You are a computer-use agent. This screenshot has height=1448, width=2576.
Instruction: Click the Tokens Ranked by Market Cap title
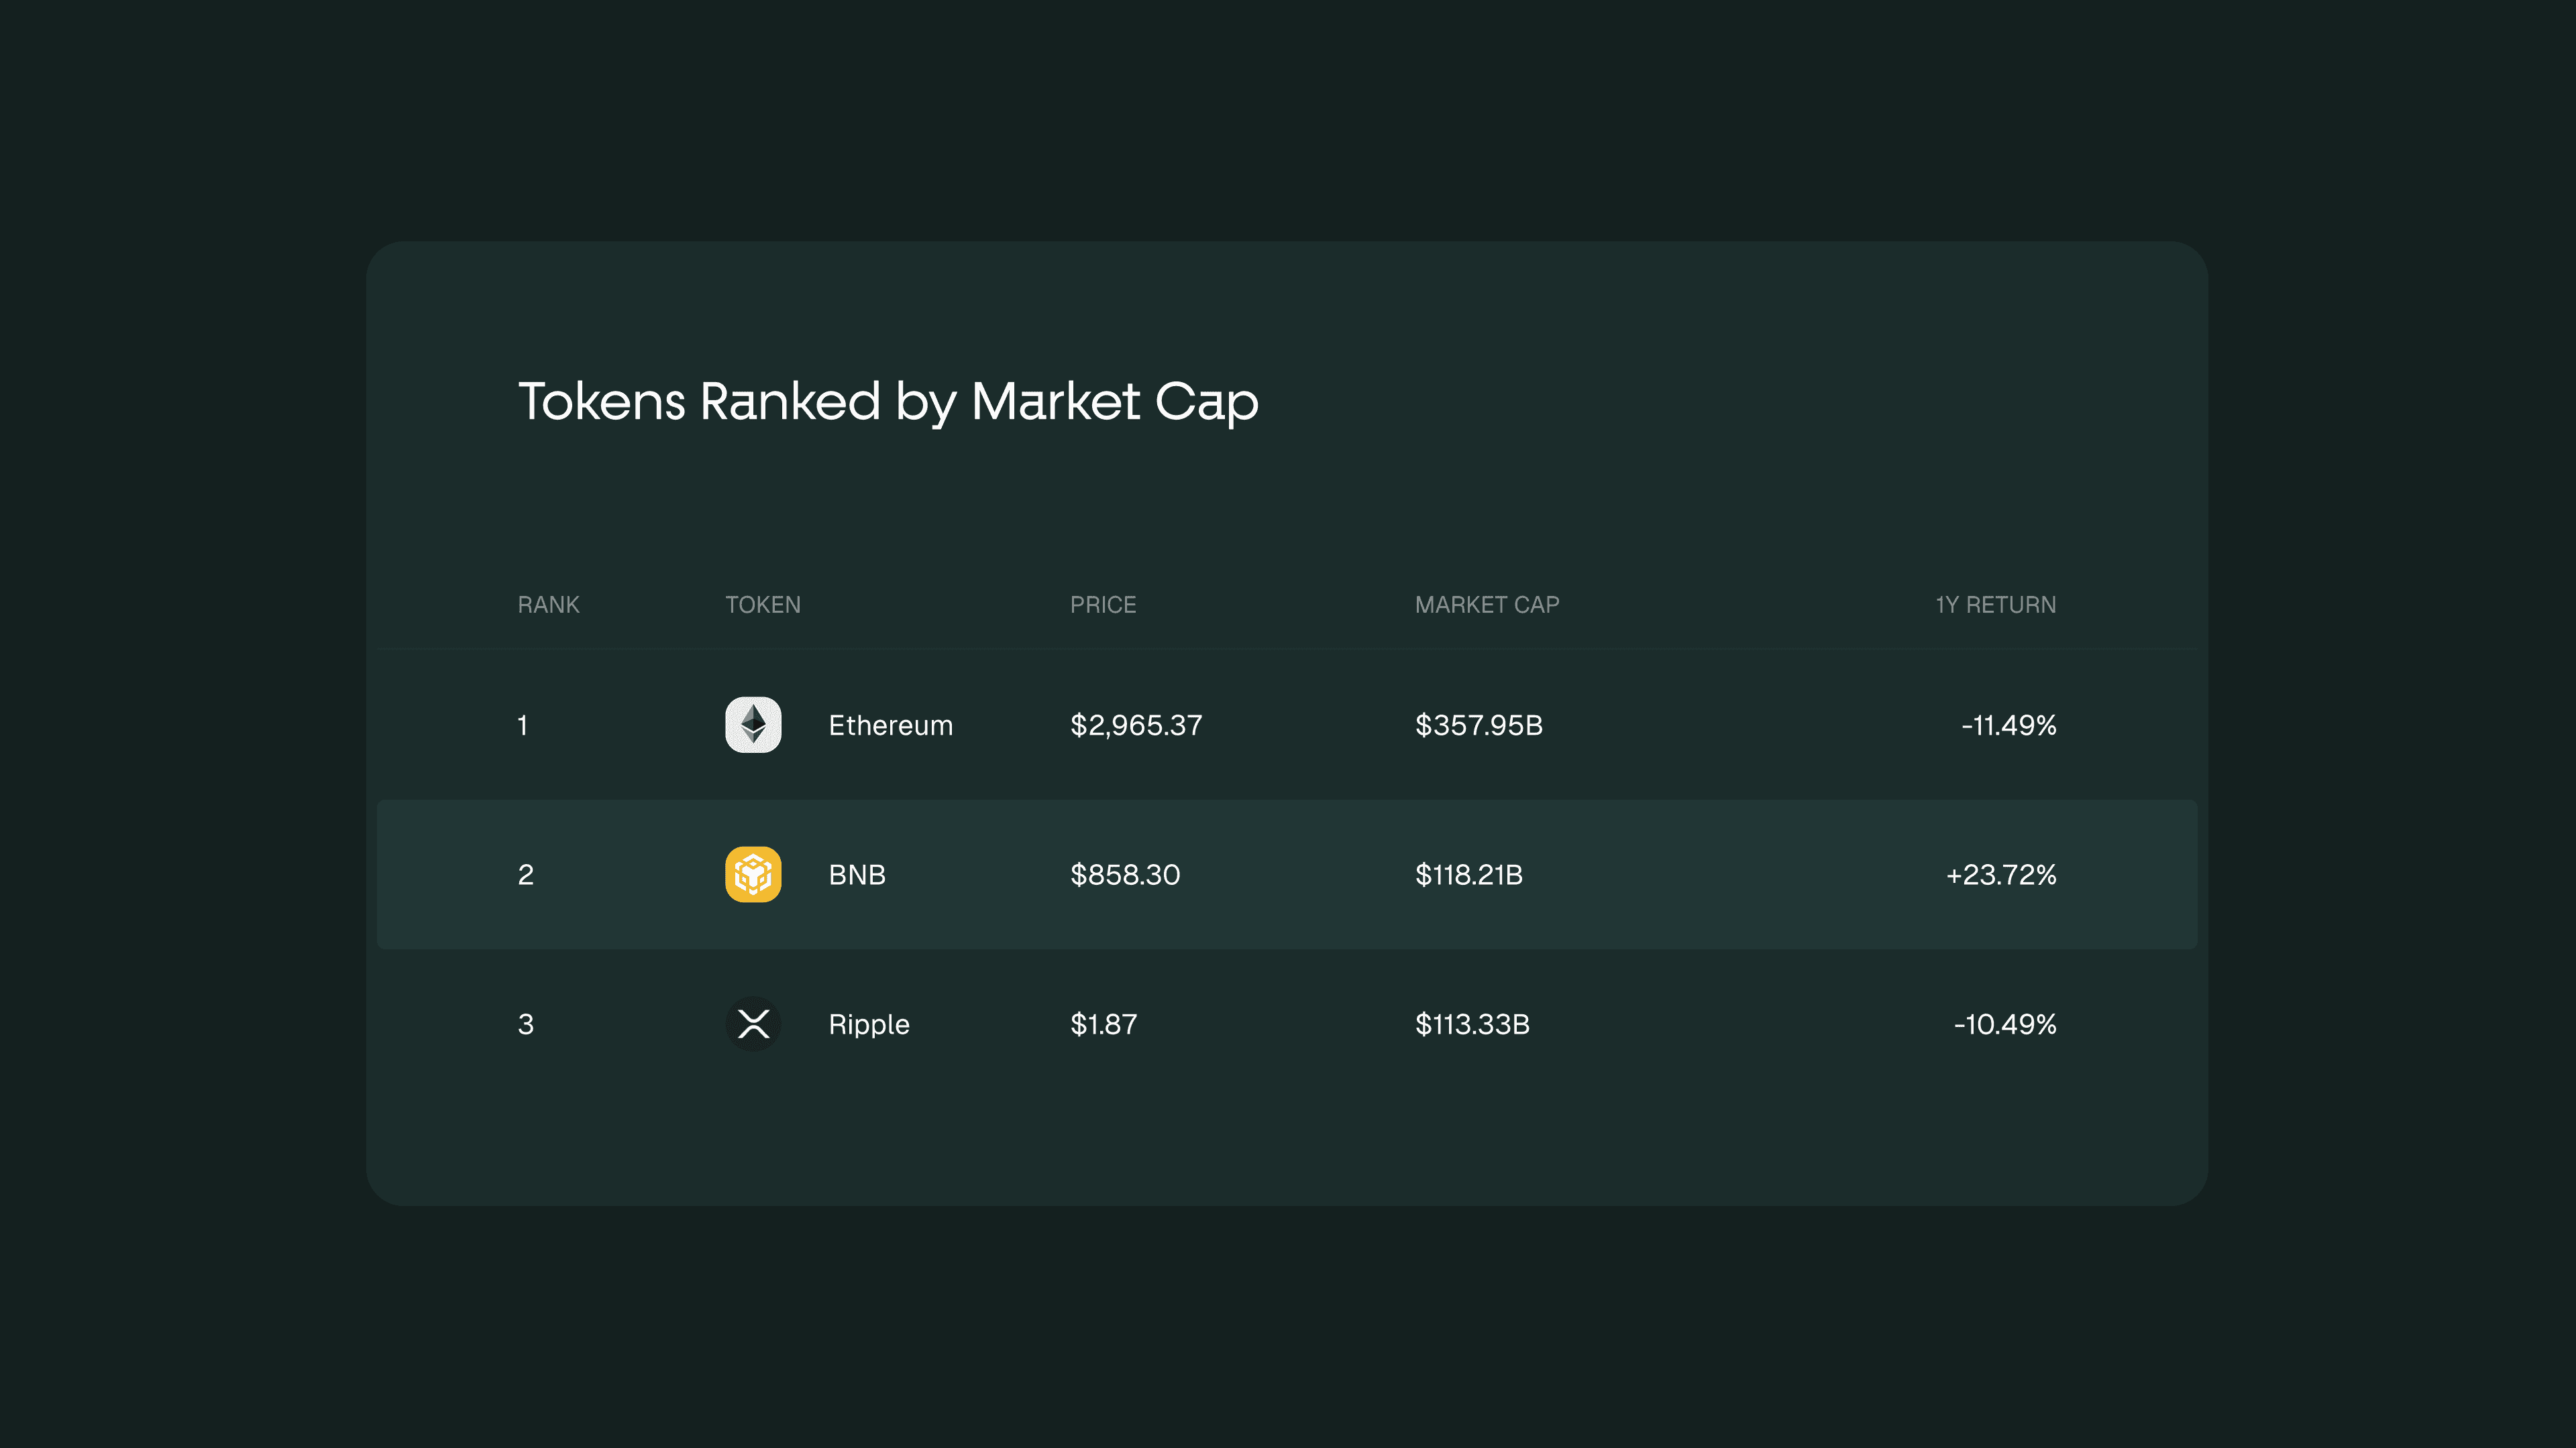pos(888,402)
